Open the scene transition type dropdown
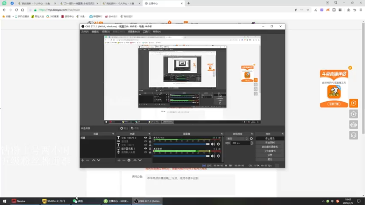Screen dimensions: 365x205 click(237, 138)
